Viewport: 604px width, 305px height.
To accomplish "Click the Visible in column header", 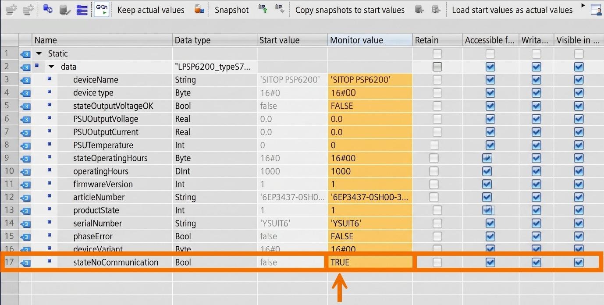I will pos(579,40).
